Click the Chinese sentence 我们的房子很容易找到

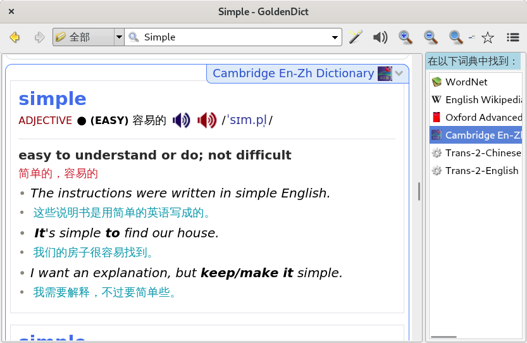click(x=93, y=253)
